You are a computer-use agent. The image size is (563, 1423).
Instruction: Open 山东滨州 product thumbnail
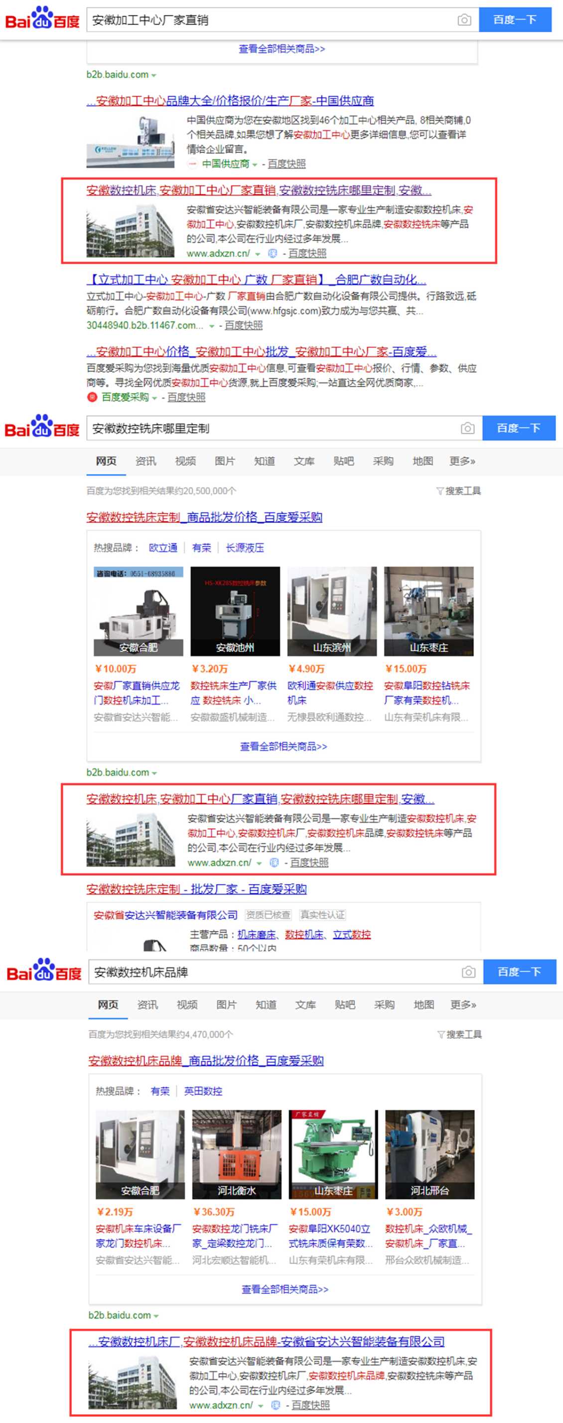pyautogui.click(x=332, y=611)
